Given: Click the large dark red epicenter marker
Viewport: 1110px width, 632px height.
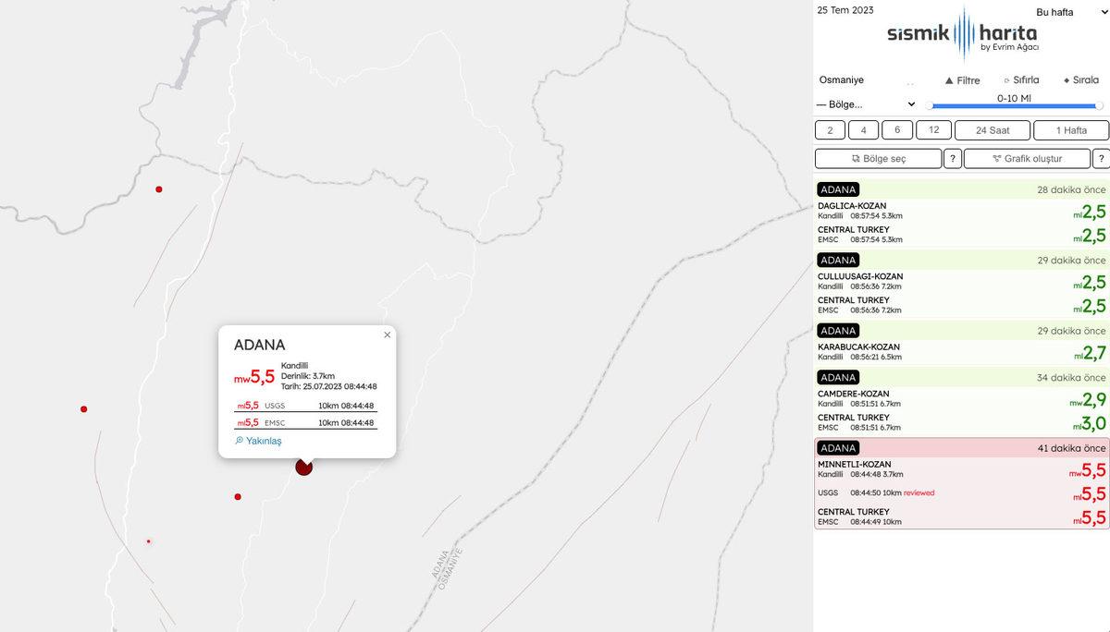Looking at the screenshot, I should (x=303, y=468).
